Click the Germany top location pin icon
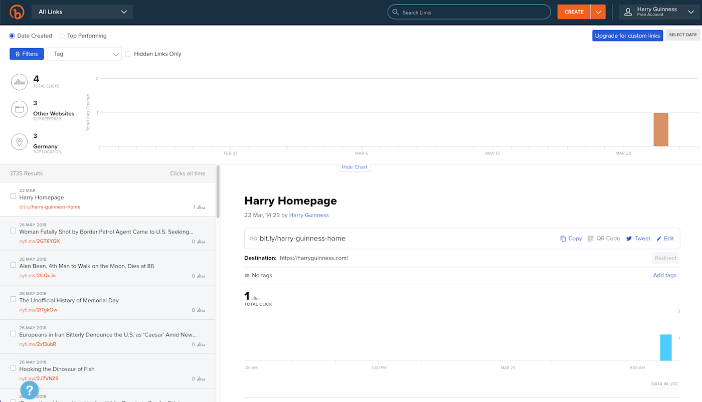This screenshot has width=702, height=402. point(20,142)
